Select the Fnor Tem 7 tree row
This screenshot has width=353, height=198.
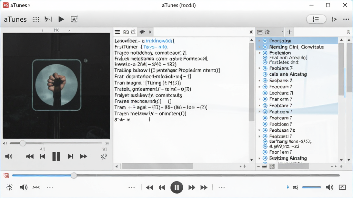[297, 152]
